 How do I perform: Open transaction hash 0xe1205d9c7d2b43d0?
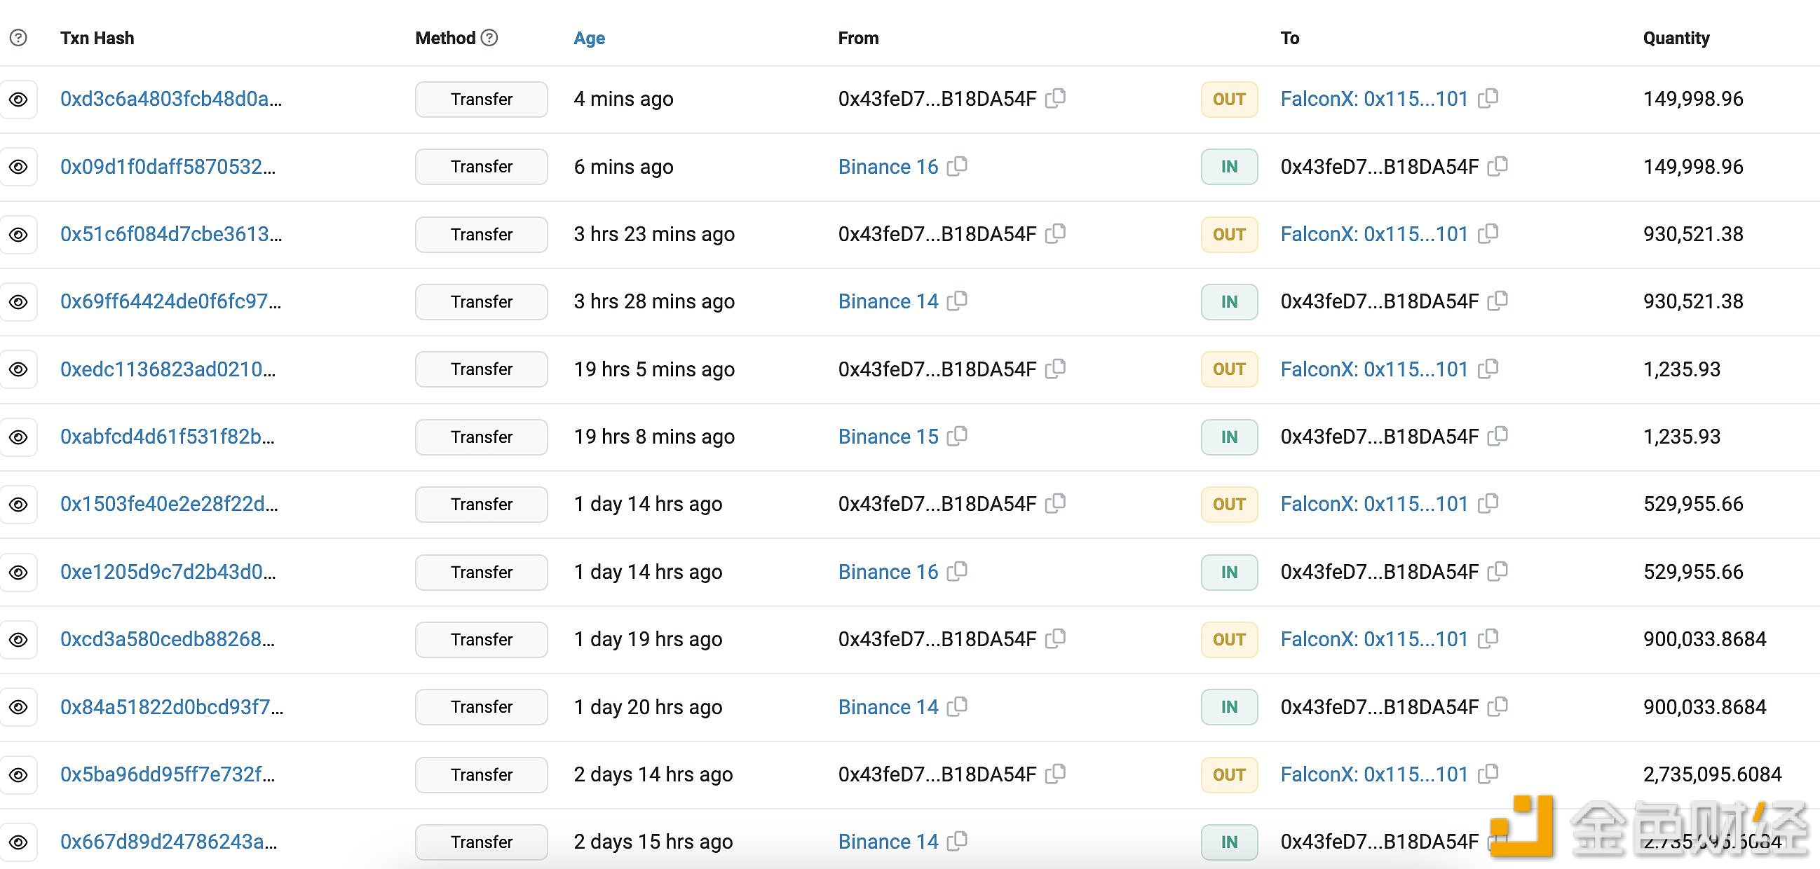pos(168,573)
